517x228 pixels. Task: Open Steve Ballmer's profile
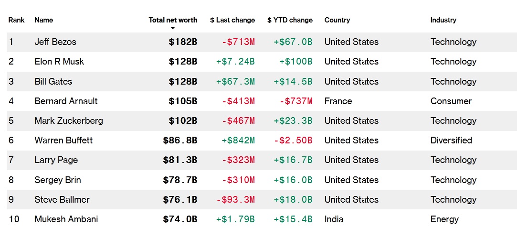pyautogui.click(x=62, y=200)
